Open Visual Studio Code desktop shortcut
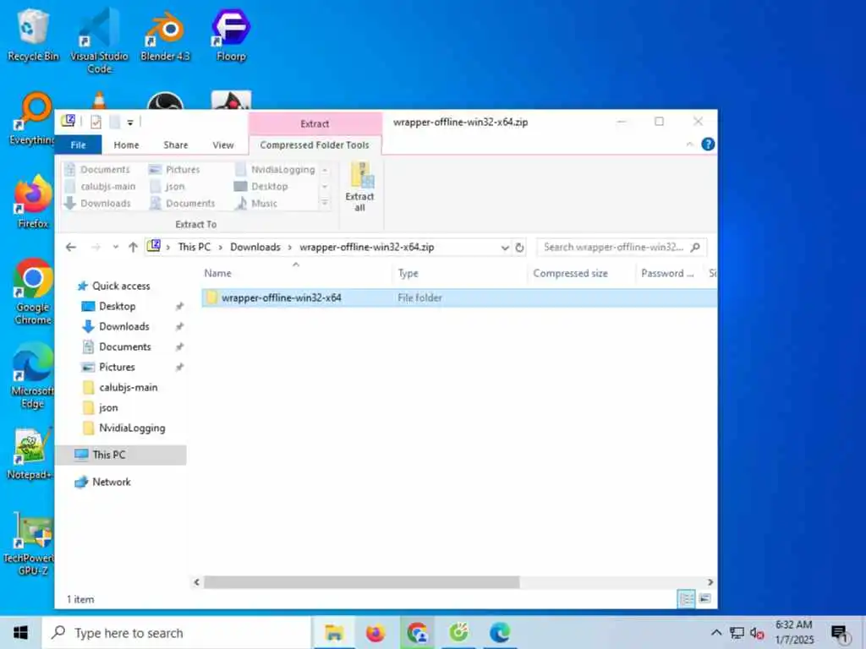The width and height of the screenshot is (866, 649). click(100, 42)
